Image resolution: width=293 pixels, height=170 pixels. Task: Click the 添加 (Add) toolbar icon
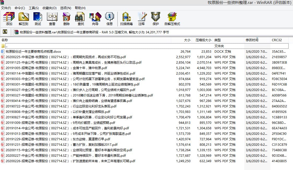[x=9, y=17]
